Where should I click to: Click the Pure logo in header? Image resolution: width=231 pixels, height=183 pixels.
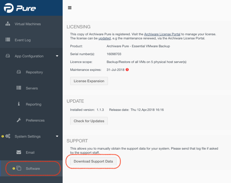pyautogui.click(x=20, y=8)
